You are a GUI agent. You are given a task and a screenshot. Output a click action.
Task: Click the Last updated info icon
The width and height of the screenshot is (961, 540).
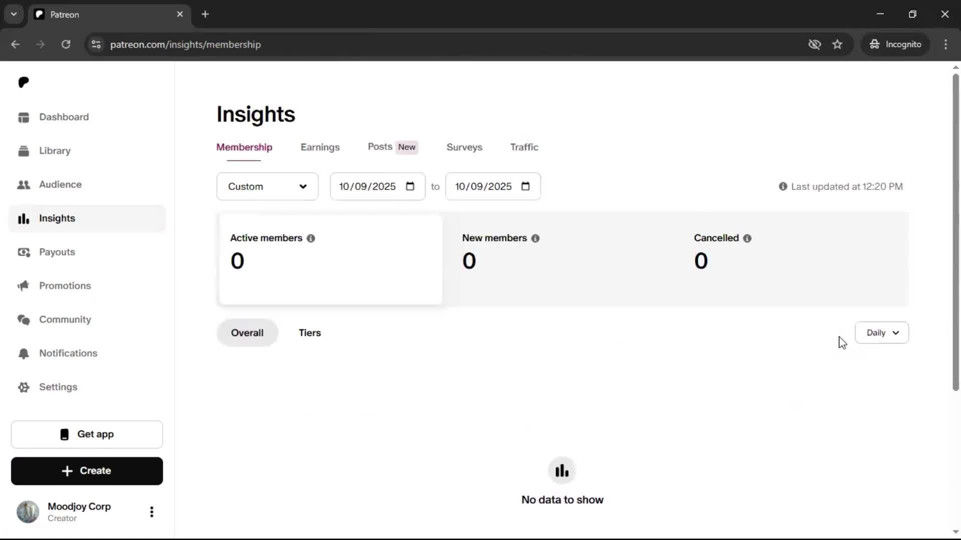(783, 186)
